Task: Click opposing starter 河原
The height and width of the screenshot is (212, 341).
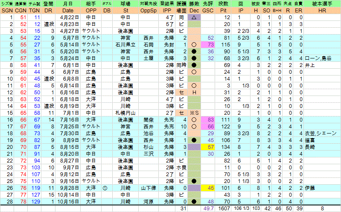Action: point(149,202)
